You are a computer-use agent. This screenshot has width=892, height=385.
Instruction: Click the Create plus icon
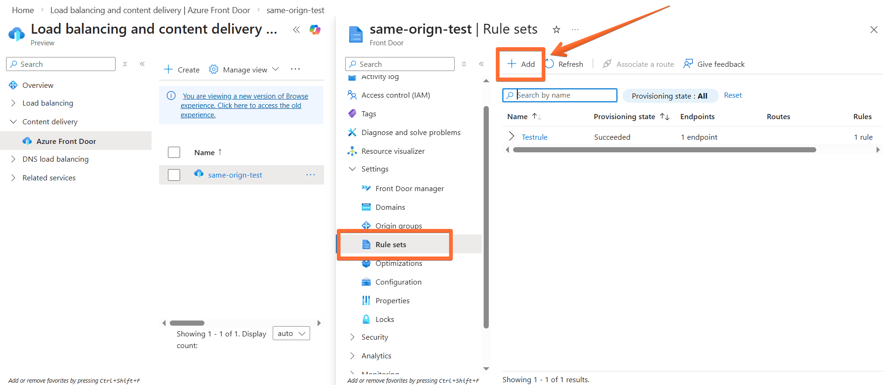(x=168, y=70)
